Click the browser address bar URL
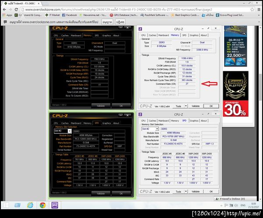 [x=118, y=10]
